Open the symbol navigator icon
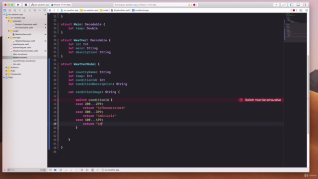The image size is (318, 179). point(15,10)
